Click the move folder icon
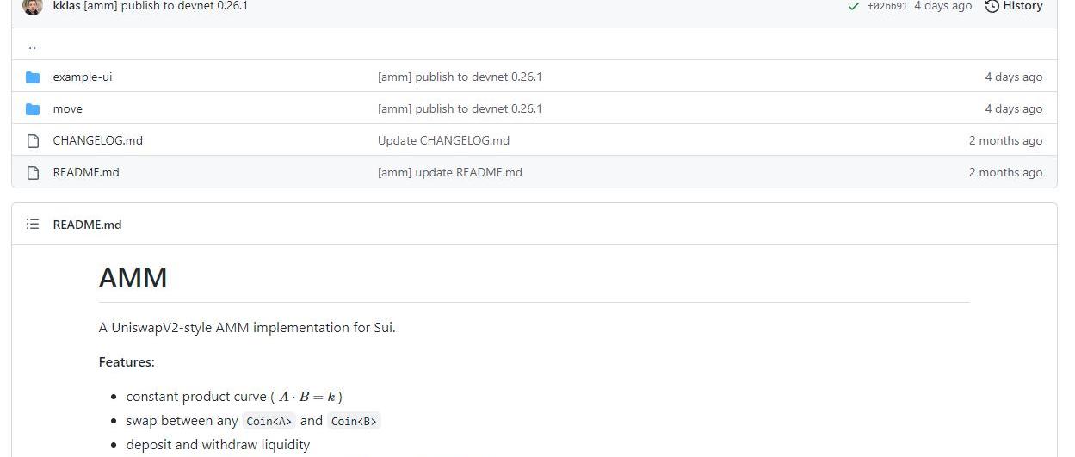The height and width of the screenshot is (457, 1075). (x=33, y=109)
